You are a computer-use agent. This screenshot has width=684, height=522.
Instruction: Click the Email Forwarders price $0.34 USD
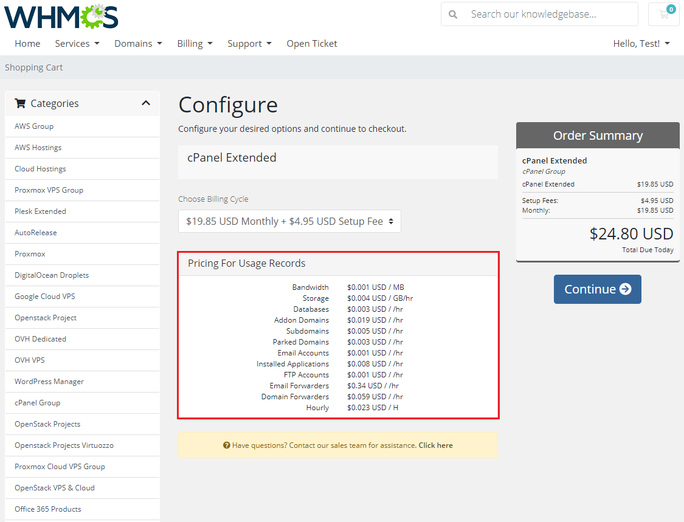pyautogui.click(x=373, y=386)
